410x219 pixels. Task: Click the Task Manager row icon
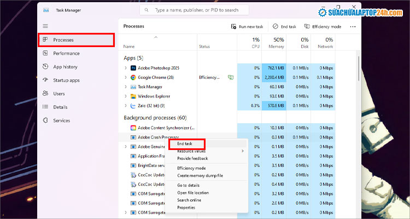point(133,87)
